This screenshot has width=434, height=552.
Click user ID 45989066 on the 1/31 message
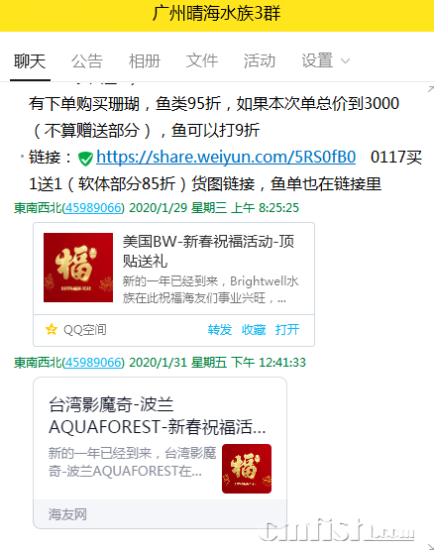93,363
